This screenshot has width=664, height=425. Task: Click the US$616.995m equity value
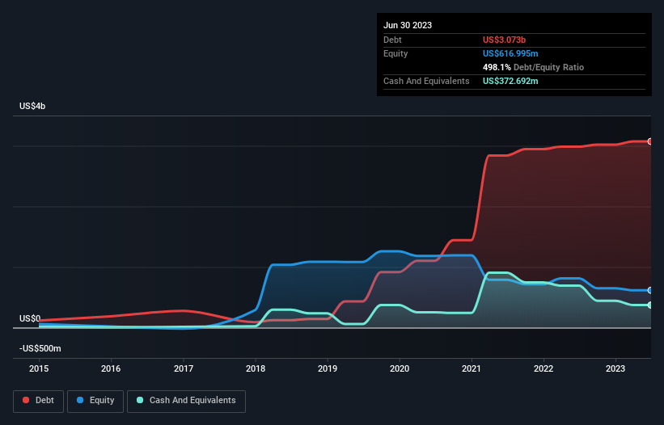(510, 53)
